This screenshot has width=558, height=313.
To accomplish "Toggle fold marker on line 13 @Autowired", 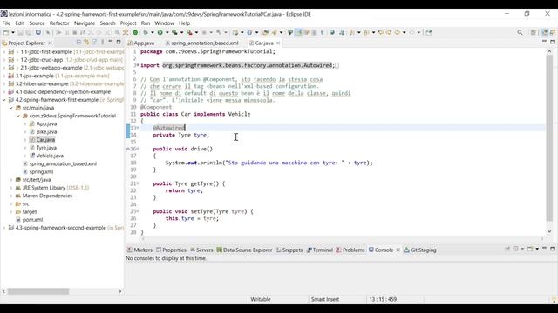I will pyautogui.click(x=138, y=128).
